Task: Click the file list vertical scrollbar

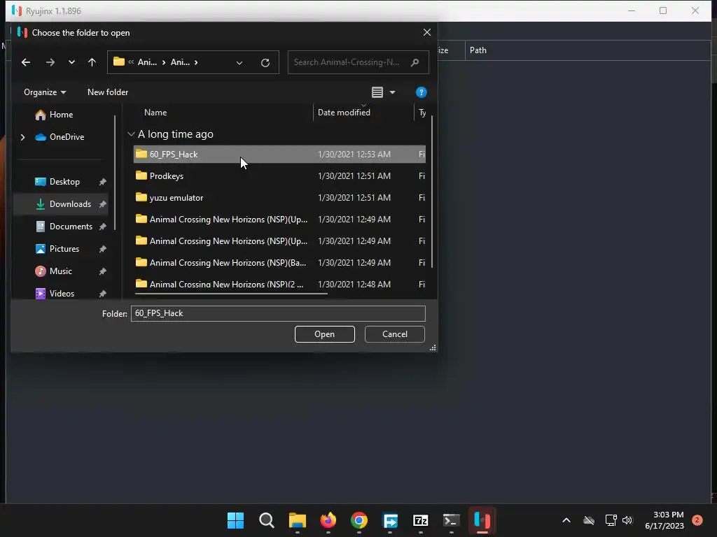Action: pos(431,192)
